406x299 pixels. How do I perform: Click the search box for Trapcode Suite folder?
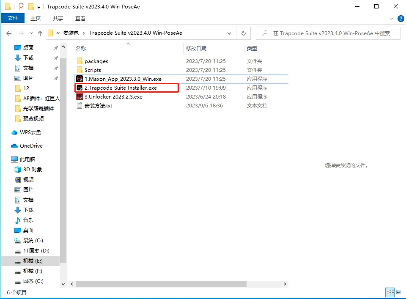click(328, 33)
